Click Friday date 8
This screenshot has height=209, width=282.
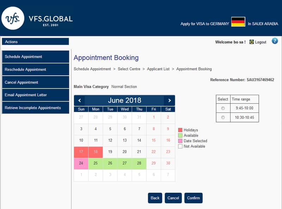click(x=154, y=129)
